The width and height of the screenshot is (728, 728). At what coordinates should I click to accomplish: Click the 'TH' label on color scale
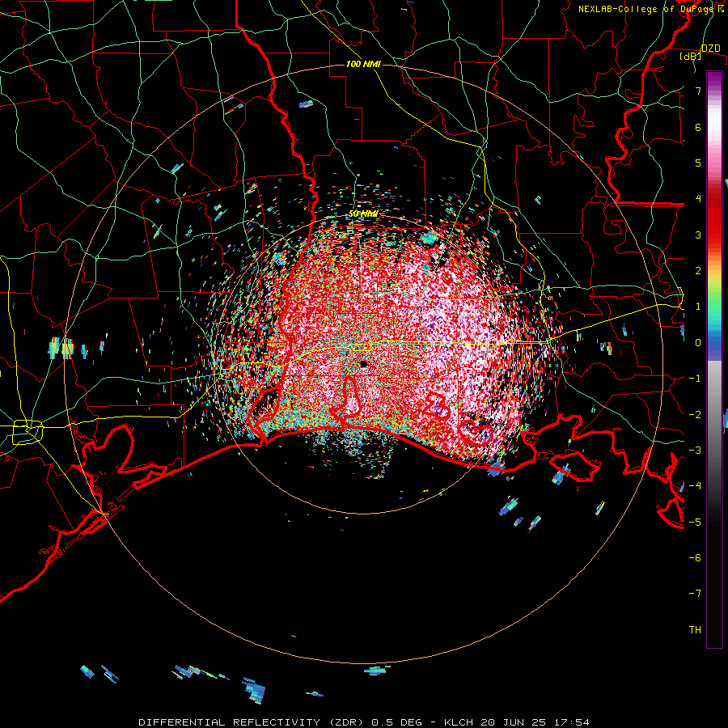click(x=695, y=629)
